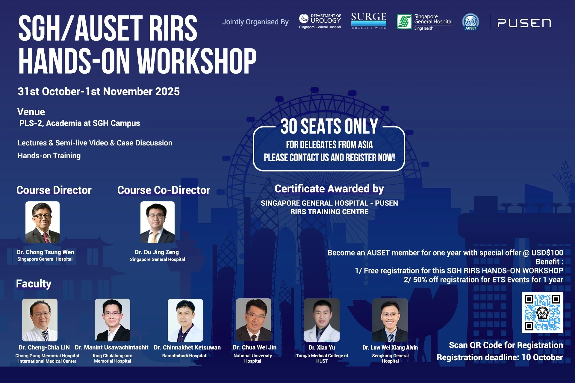Click 'TongJi Medical College of HUST' text
575x383 pixels.
[x=322, y=358]
